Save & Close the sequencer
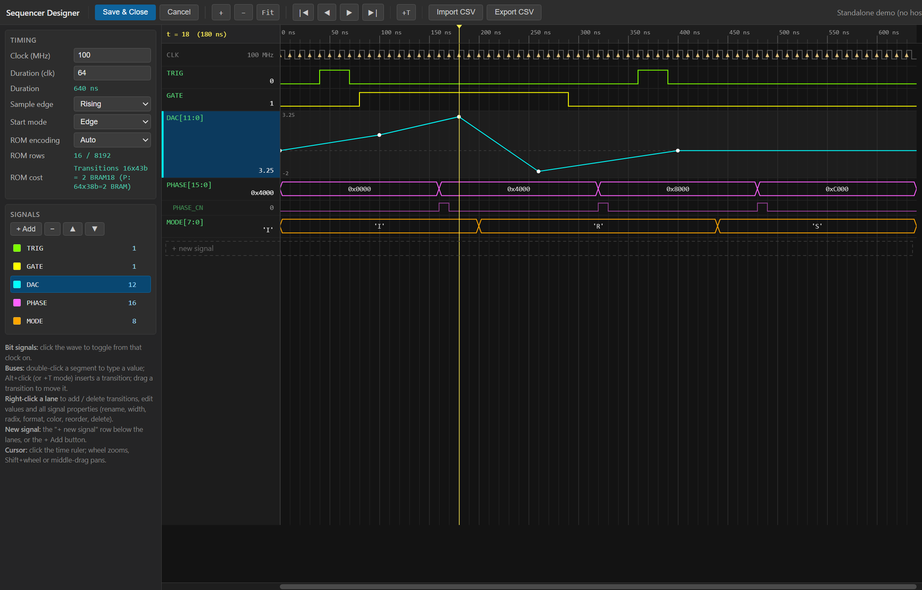Viewport: 922px width, 590px height. tap(125, 12)
